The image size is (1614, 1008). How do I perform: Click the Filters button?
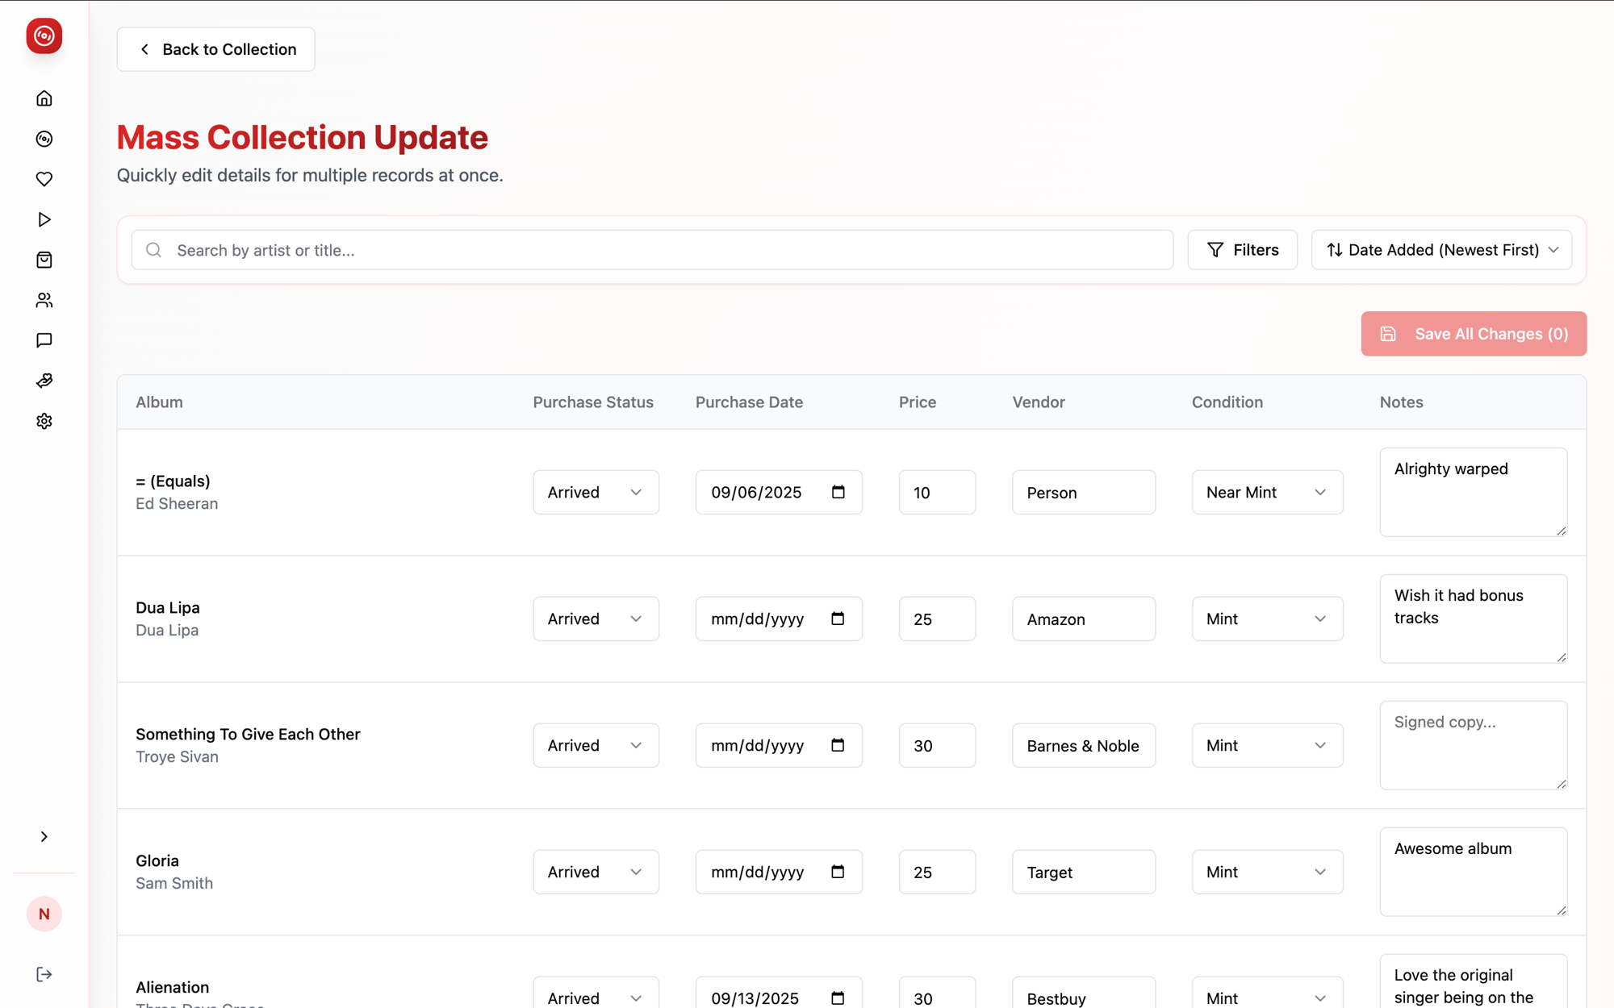pos(1242,250)
